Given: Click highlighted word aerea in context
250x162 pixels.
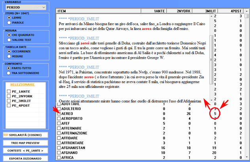Looking at the screenshot, I should coord(146,29).
